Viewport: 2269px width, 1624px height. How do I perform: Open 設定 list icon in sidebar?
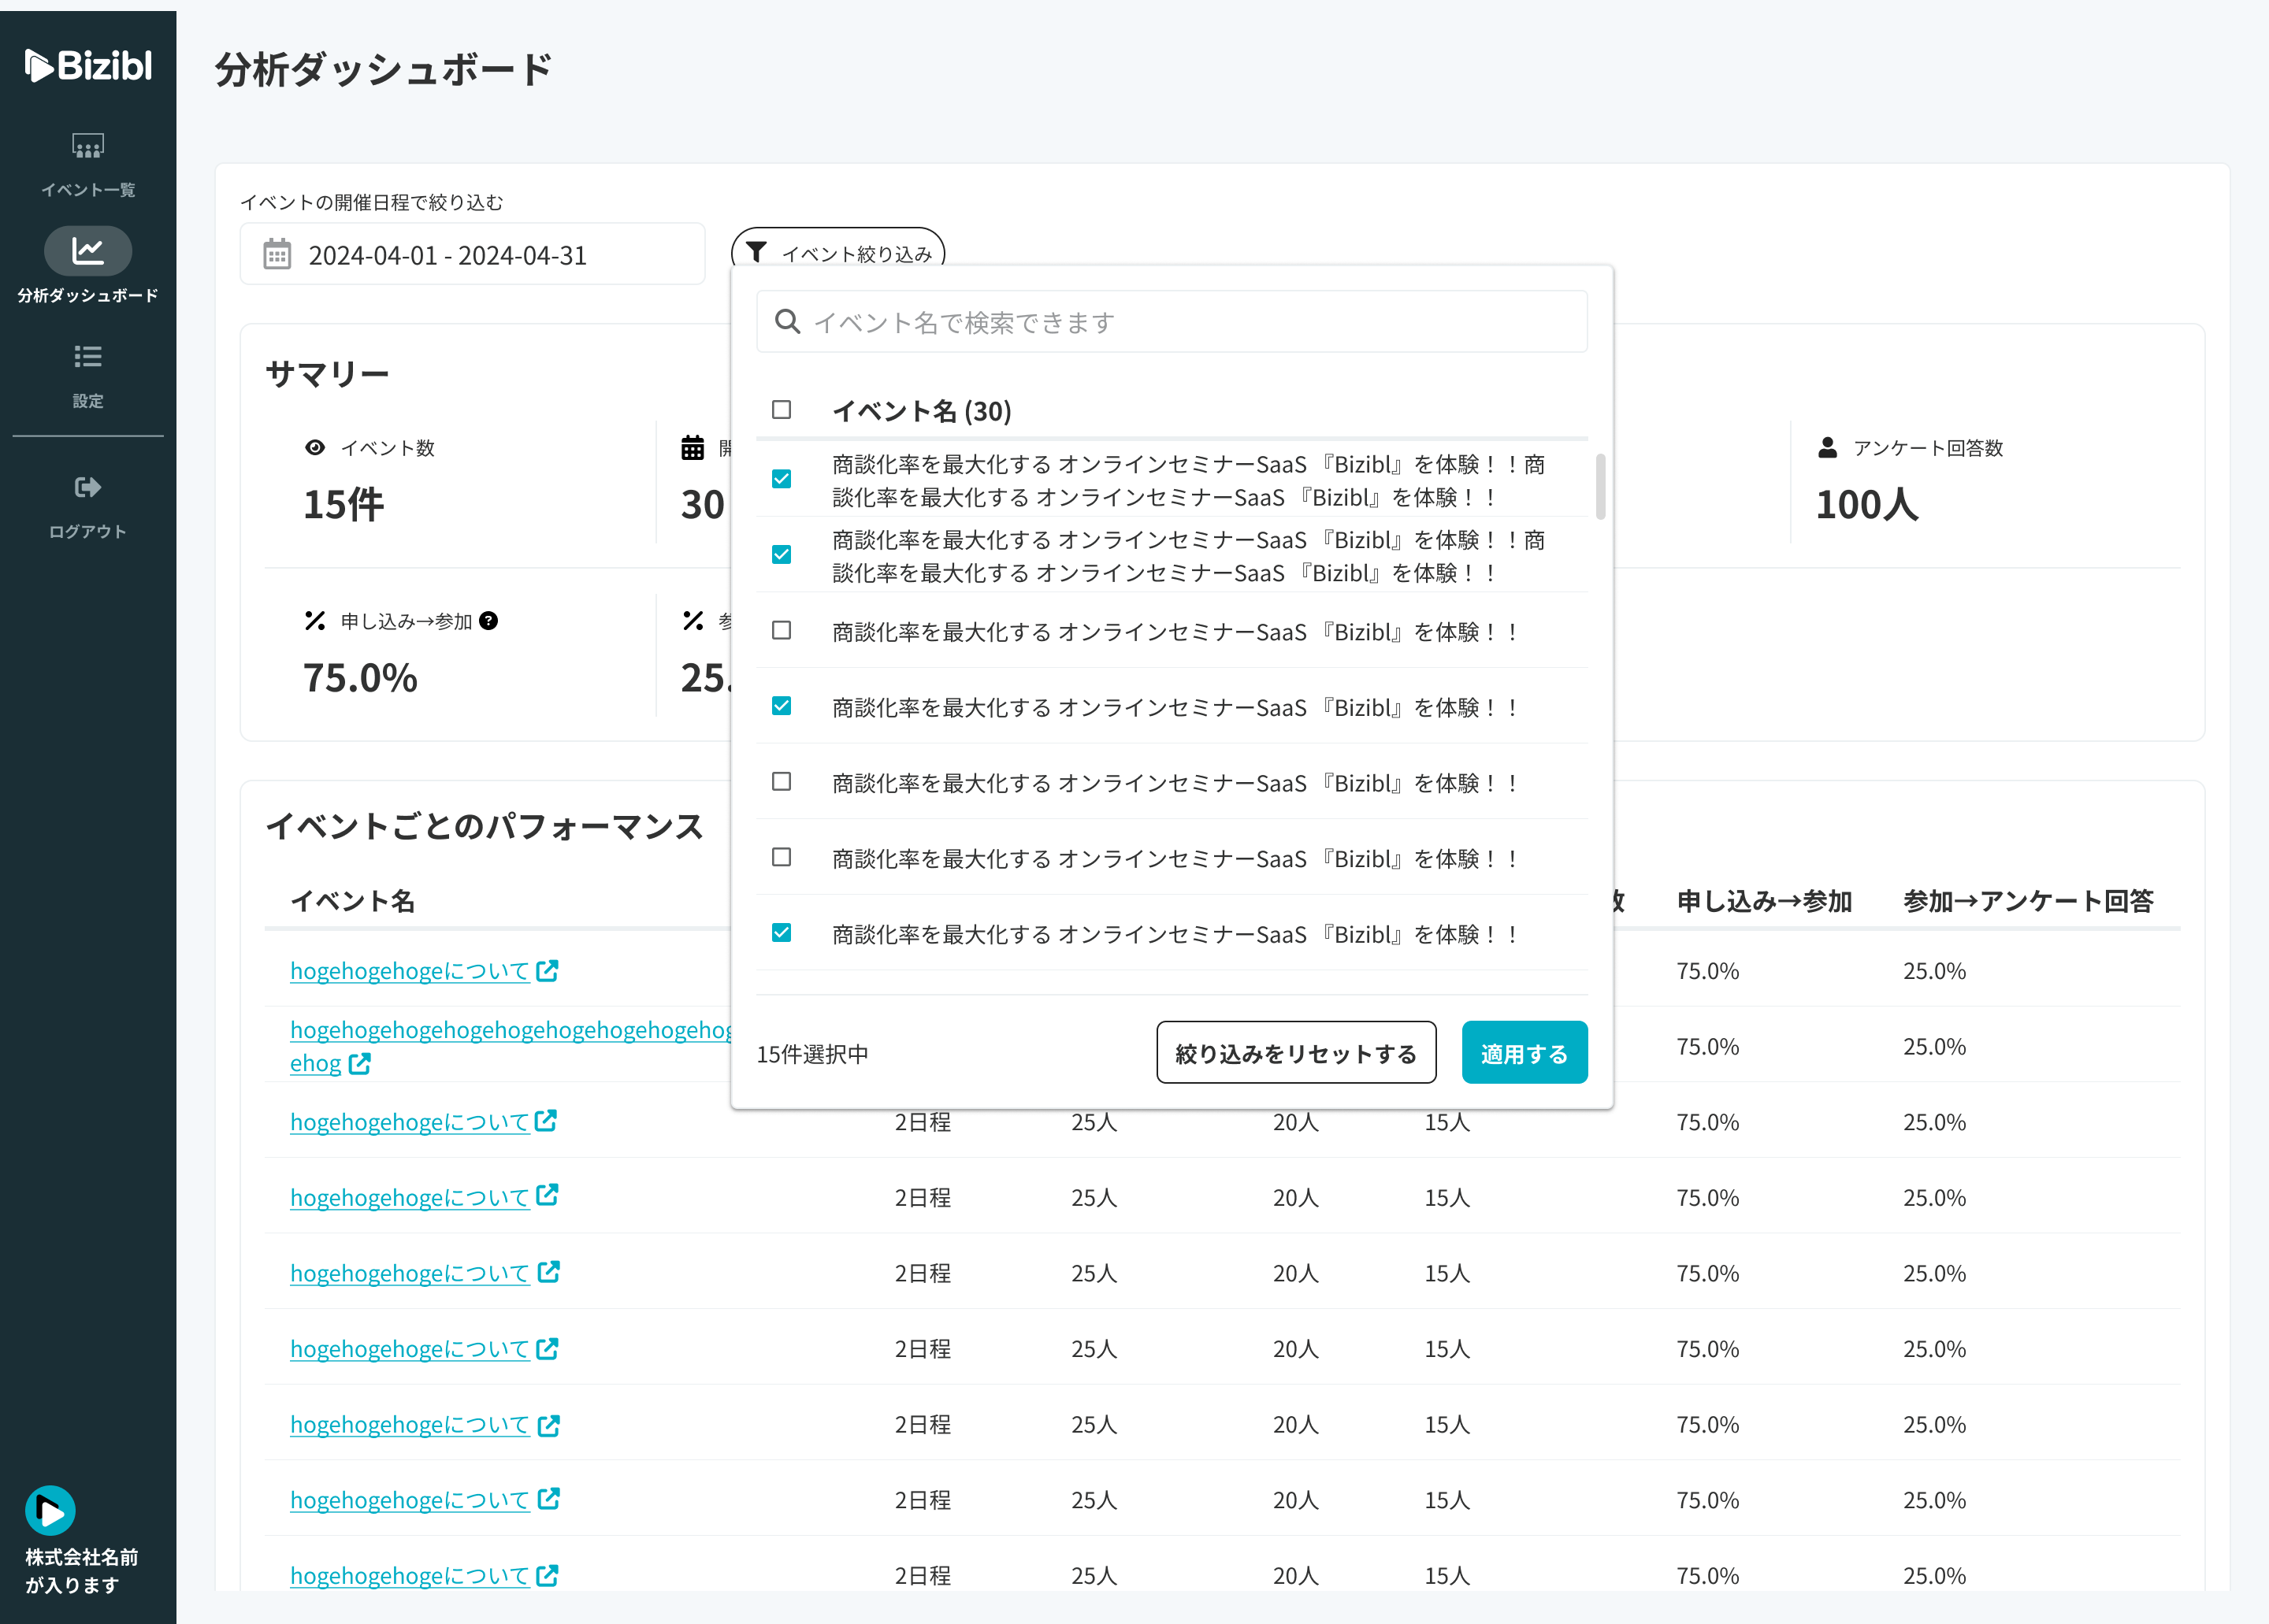point(88,357)
